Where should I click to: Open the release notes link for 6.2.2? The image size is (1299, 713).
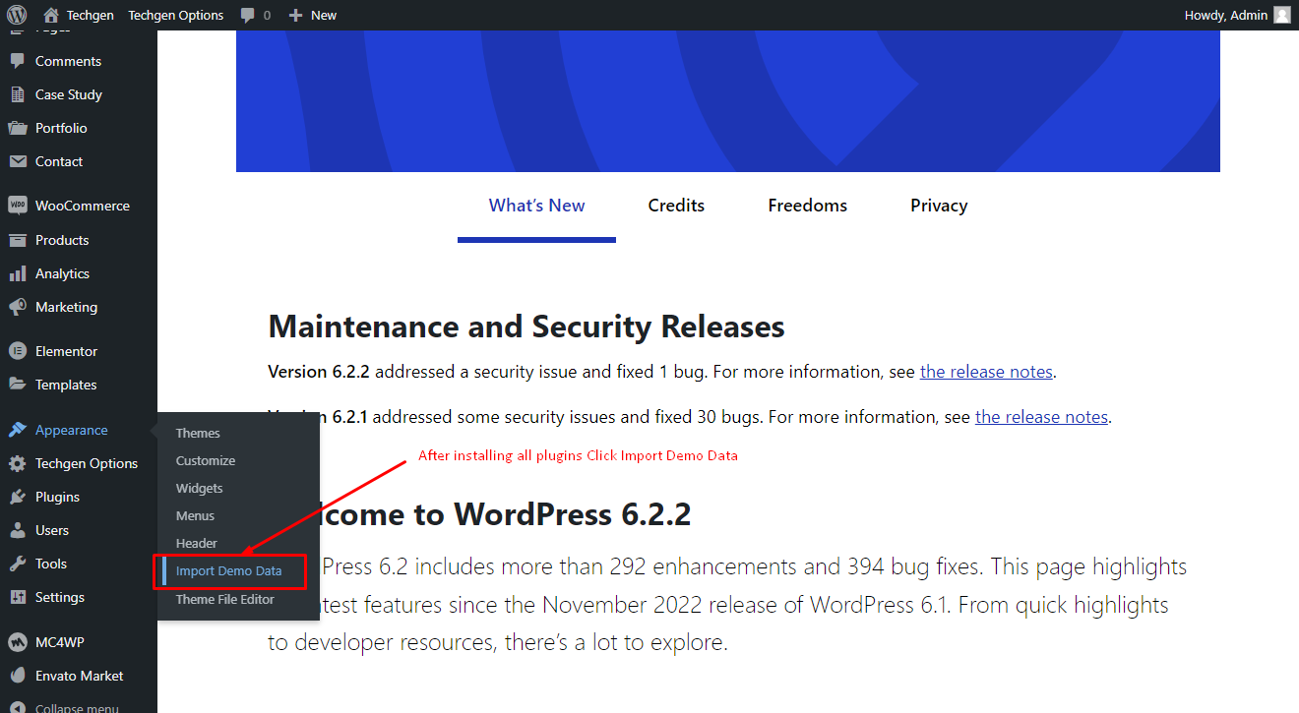click(986, 372)
